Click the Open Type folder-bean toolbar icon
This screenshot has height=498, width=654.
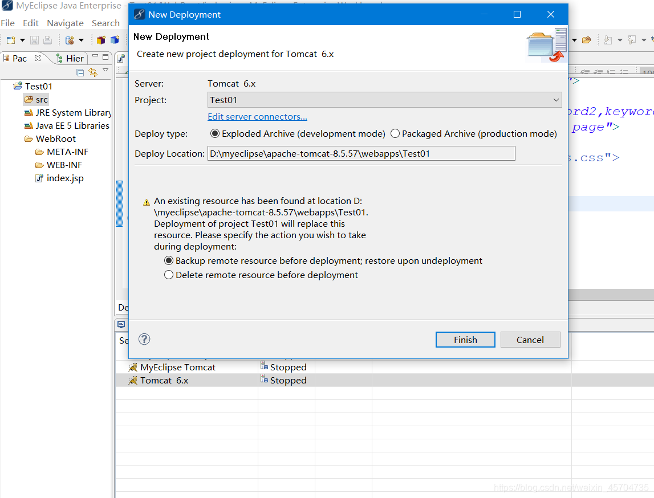pos(586,40)
